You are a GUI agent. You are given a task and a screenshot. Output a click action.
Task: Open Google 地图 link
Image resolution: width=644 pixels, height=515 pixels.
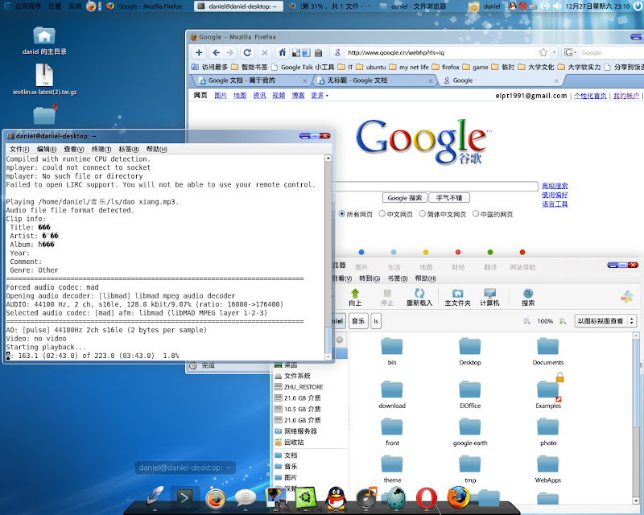240,96
